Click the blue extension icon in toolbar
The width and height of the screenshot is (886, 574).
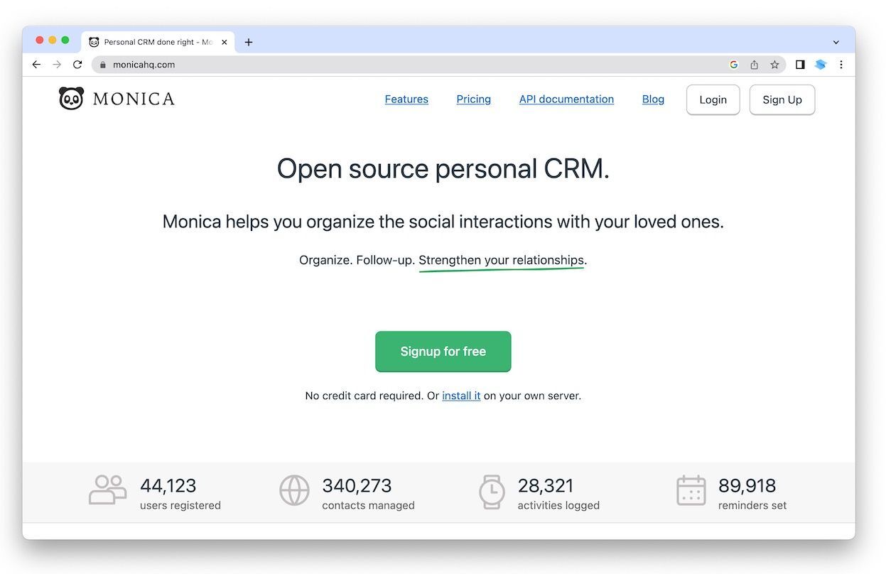821,65
